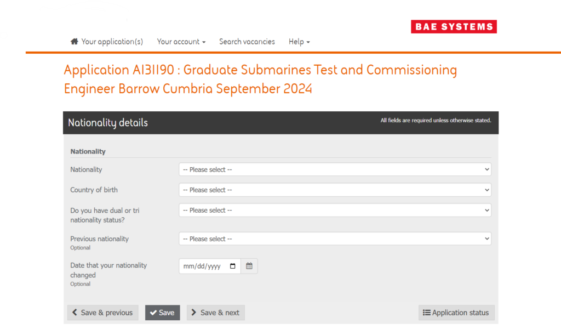Open the Your account menu
This screenshot has width=561, height=329.
coord(181,42)
